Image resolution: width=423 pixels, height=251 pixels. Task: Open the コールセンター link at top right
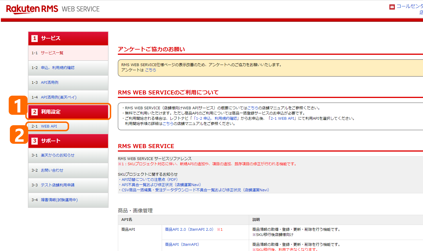pyautogui.click(x=410, y=6)
